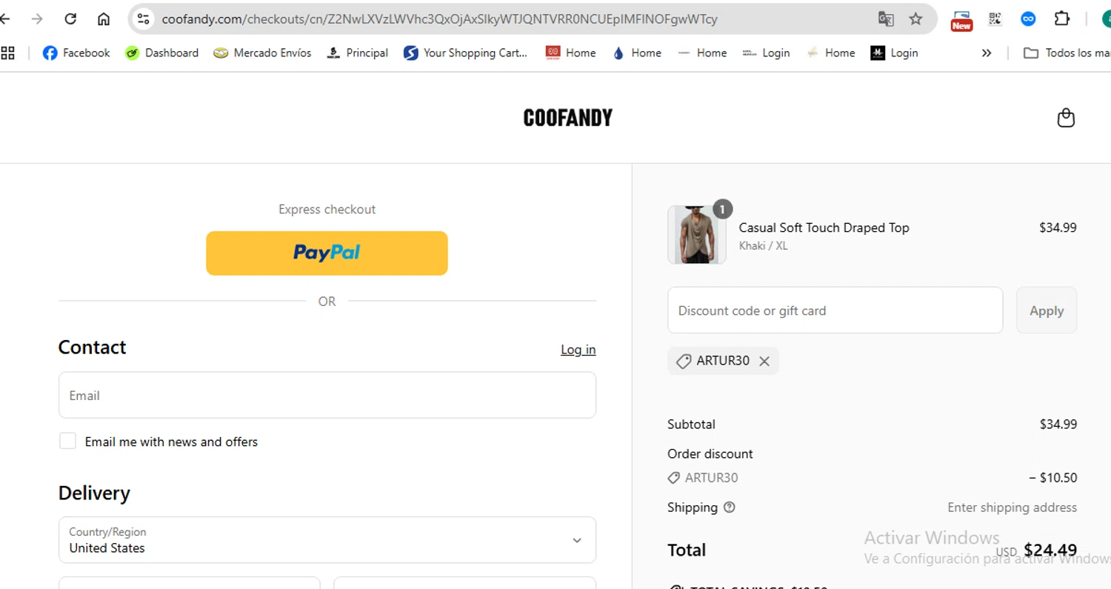The height and width of the screenshot is (589, 1111).
Task: Open the blue infinity extension
Action: [1028, 19]
